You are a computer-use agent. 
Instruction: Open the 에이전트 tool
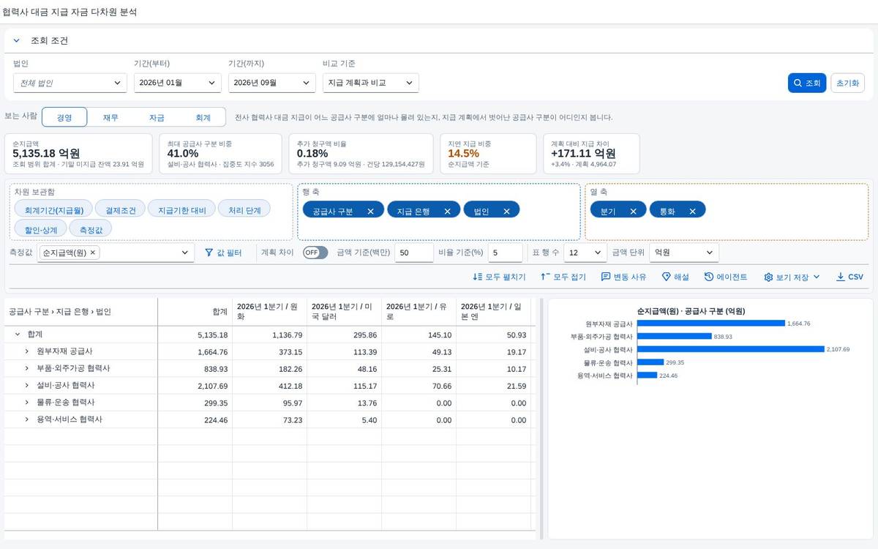coord(726,277)
